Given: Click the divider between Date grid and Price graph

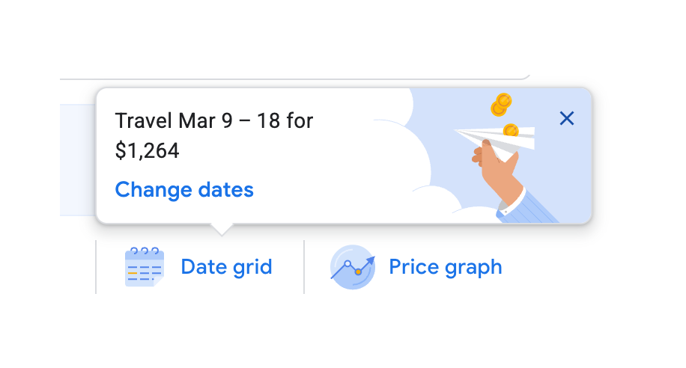Looking at the screenshot, I should pos(304,267).
